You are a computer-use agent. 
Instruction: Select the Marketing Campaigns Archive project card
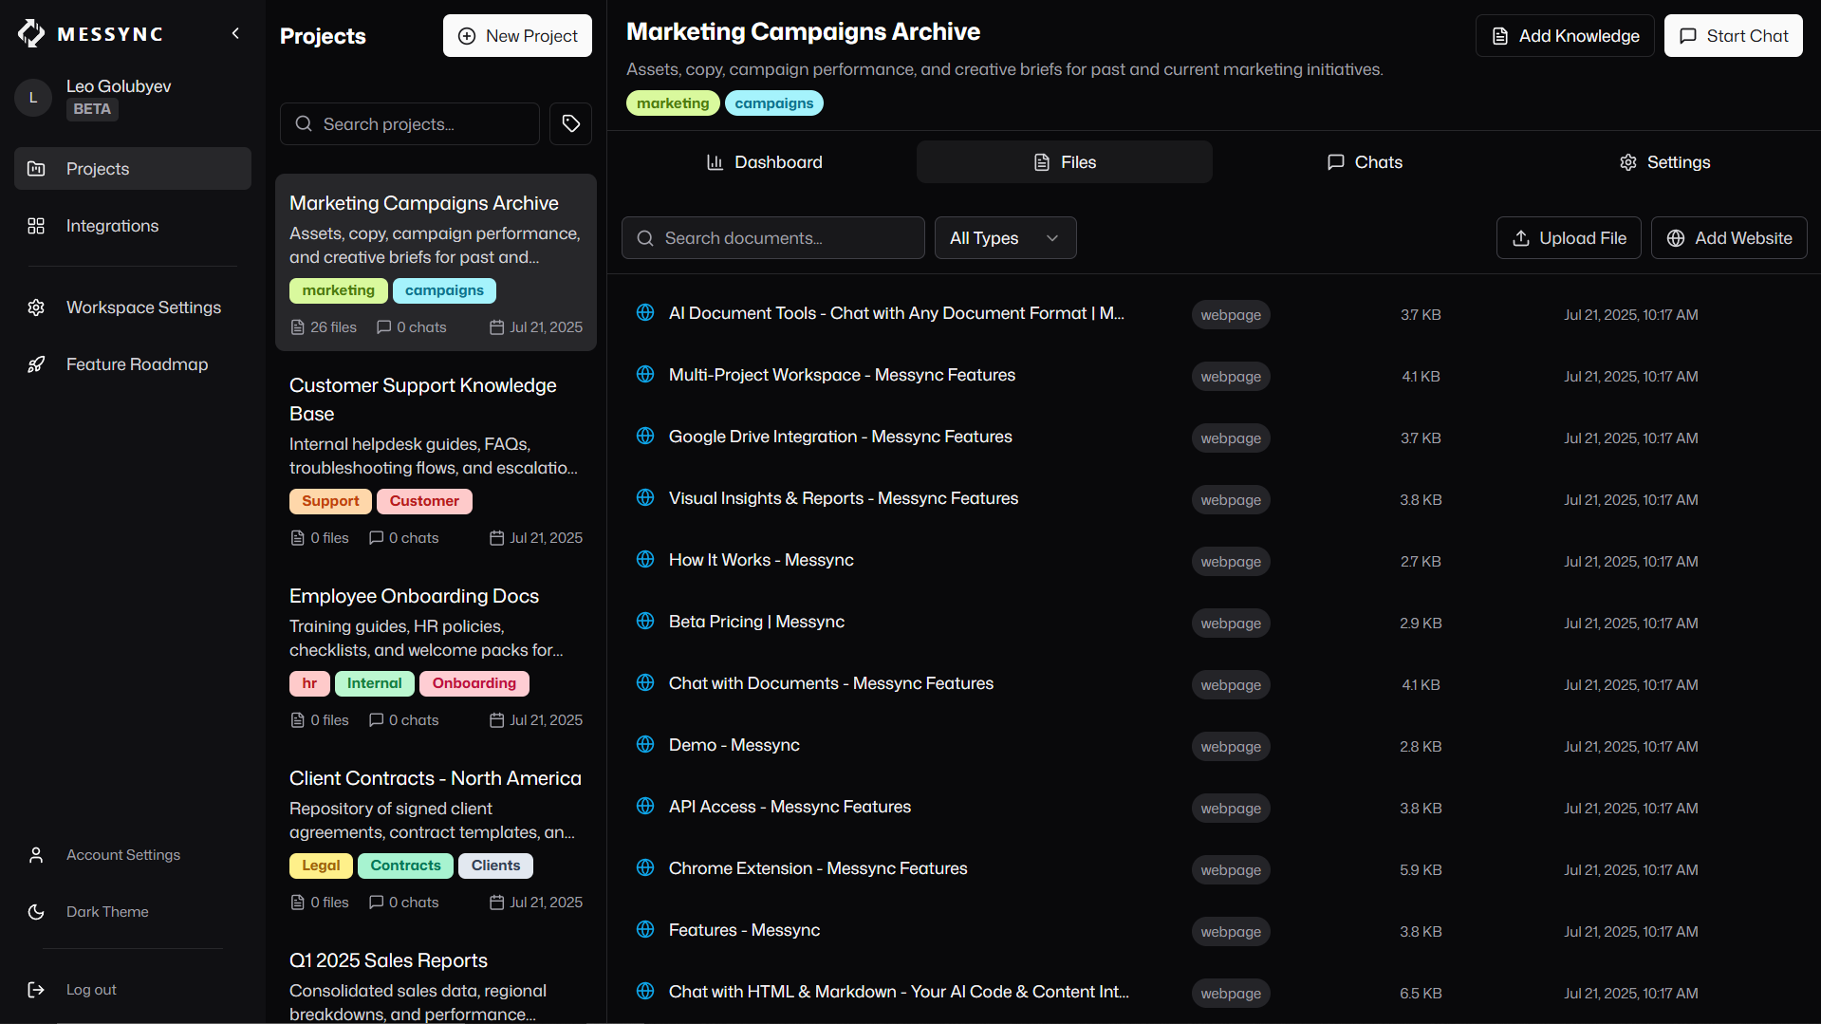click(436, 262)
